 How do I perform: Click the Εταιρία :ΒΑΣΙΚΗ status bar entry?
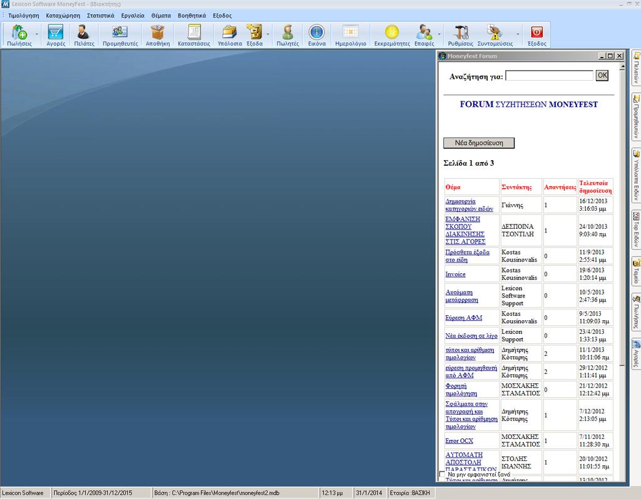pyautogui.click(x=410, y=493)
